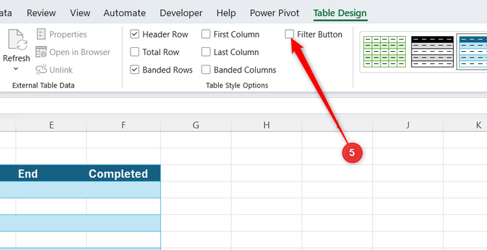Switch to the Power Pivot tab
This screenshot has width=487, height=250.
pyautogui.click(x=275, y=13)
